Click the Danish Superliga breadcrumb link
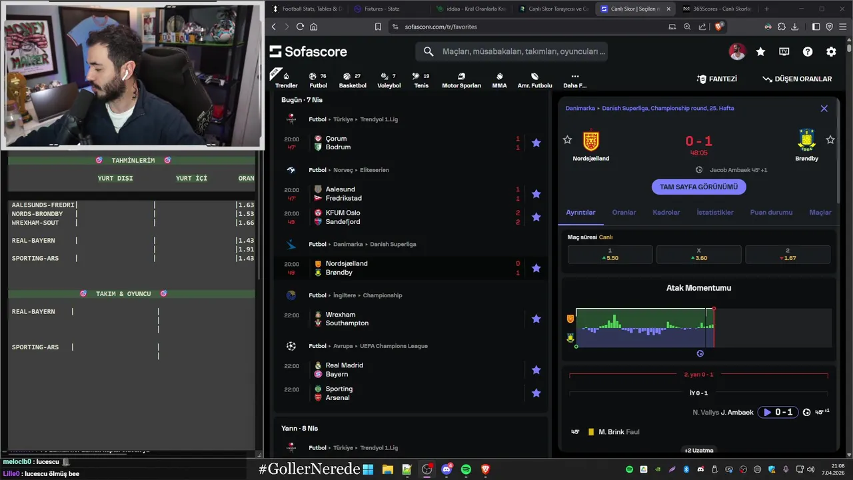The height and width of the screenshot is (480, 853). pos(668,108)
